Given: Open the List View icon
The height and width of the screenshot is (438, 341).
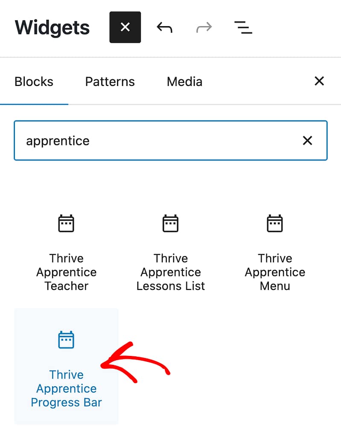Looking at the screenshot, I should pyautogui.click(x=243, y=28).
